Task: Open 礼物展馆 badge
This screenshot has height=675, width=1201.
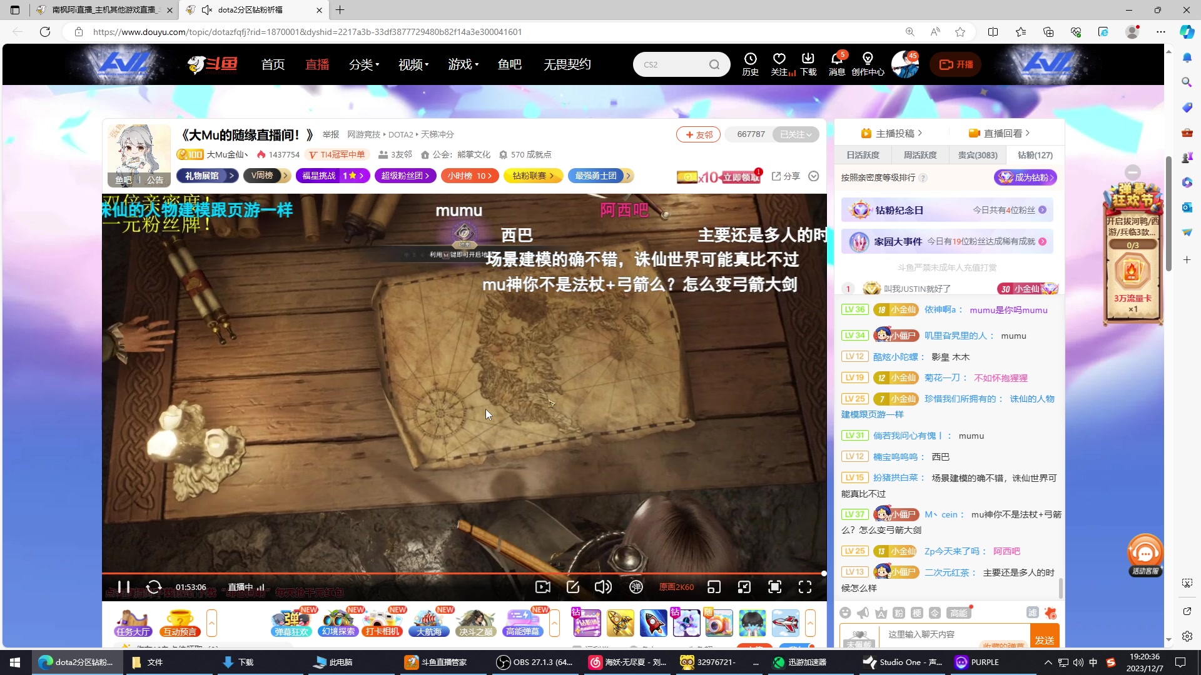Action: pyautogui.click(x=207, y=176)
